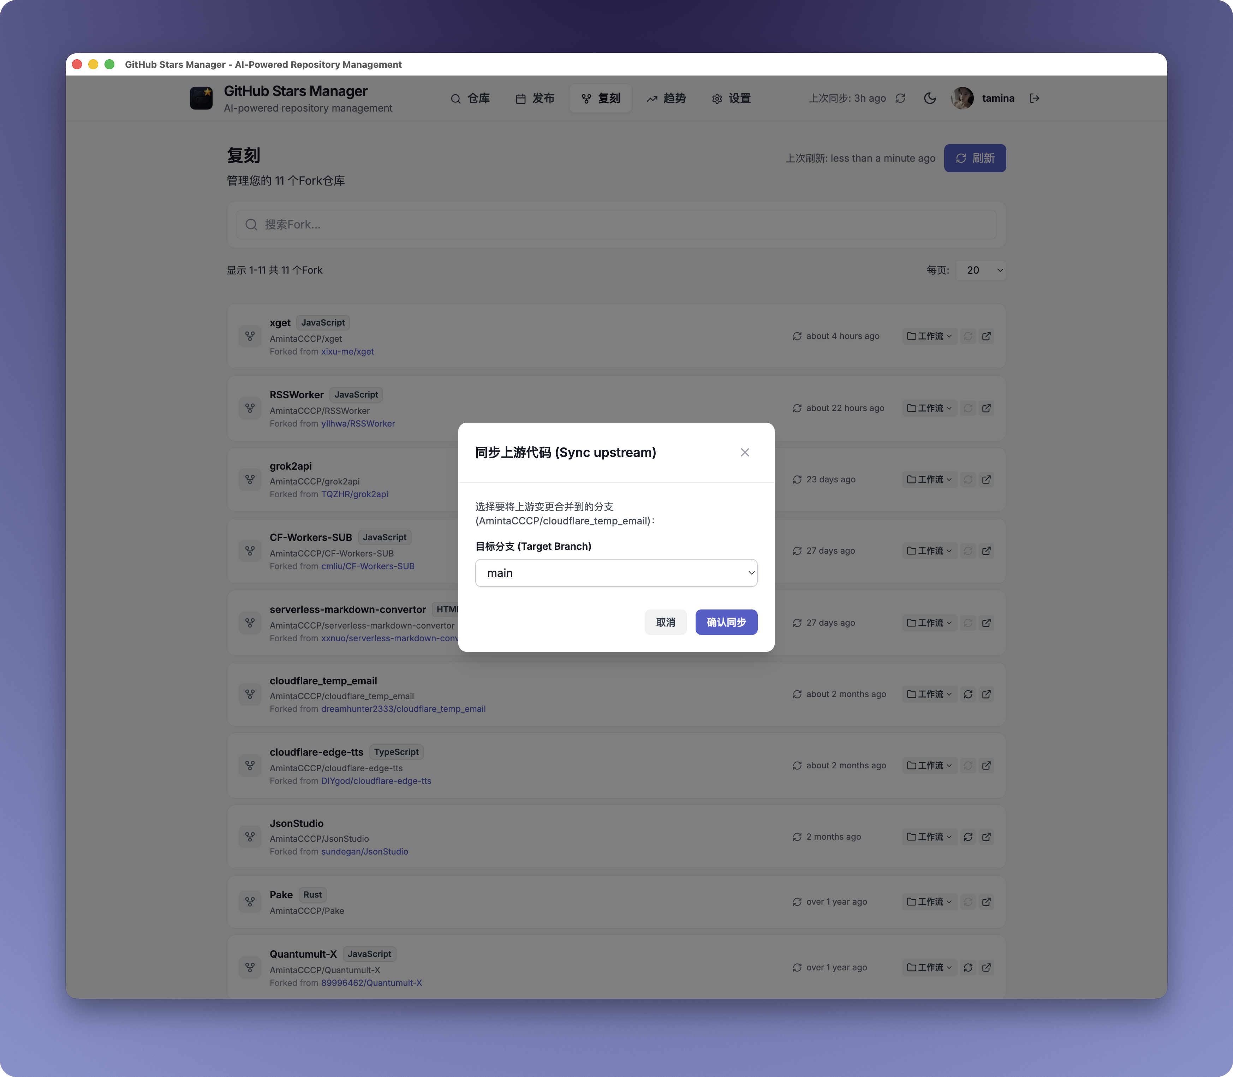Click fork icon beside cloudflare_temp_email

coord(250,695)
